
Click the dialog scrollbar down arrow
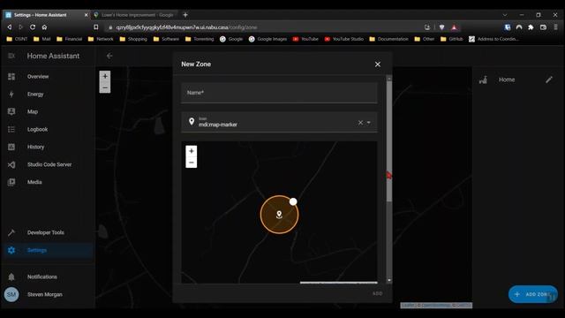[x=389, y=280]
